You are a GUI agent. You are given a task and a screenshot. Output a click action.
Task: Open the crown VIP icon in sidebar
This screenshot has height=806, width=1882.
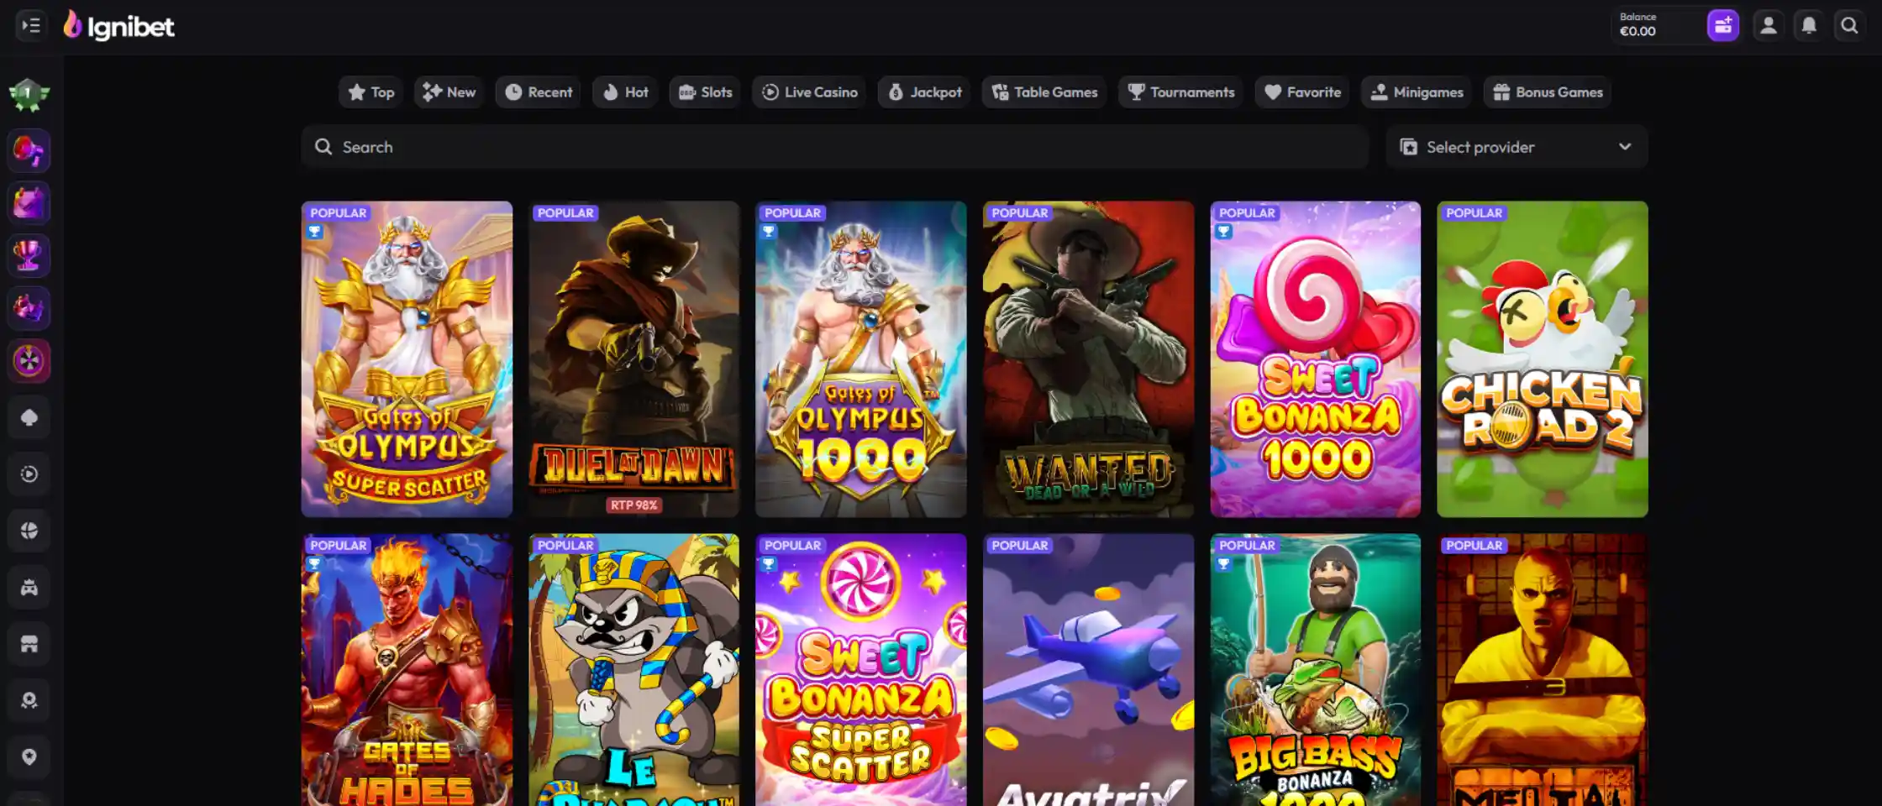[29, 308]
